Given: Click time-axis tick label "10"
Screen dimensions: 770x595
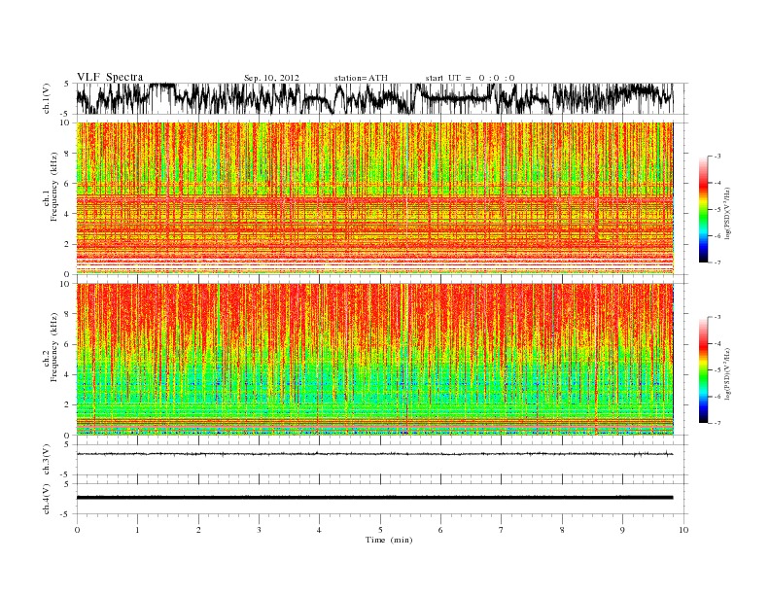Looking at the screenshot, I should [x=683, y=530].
